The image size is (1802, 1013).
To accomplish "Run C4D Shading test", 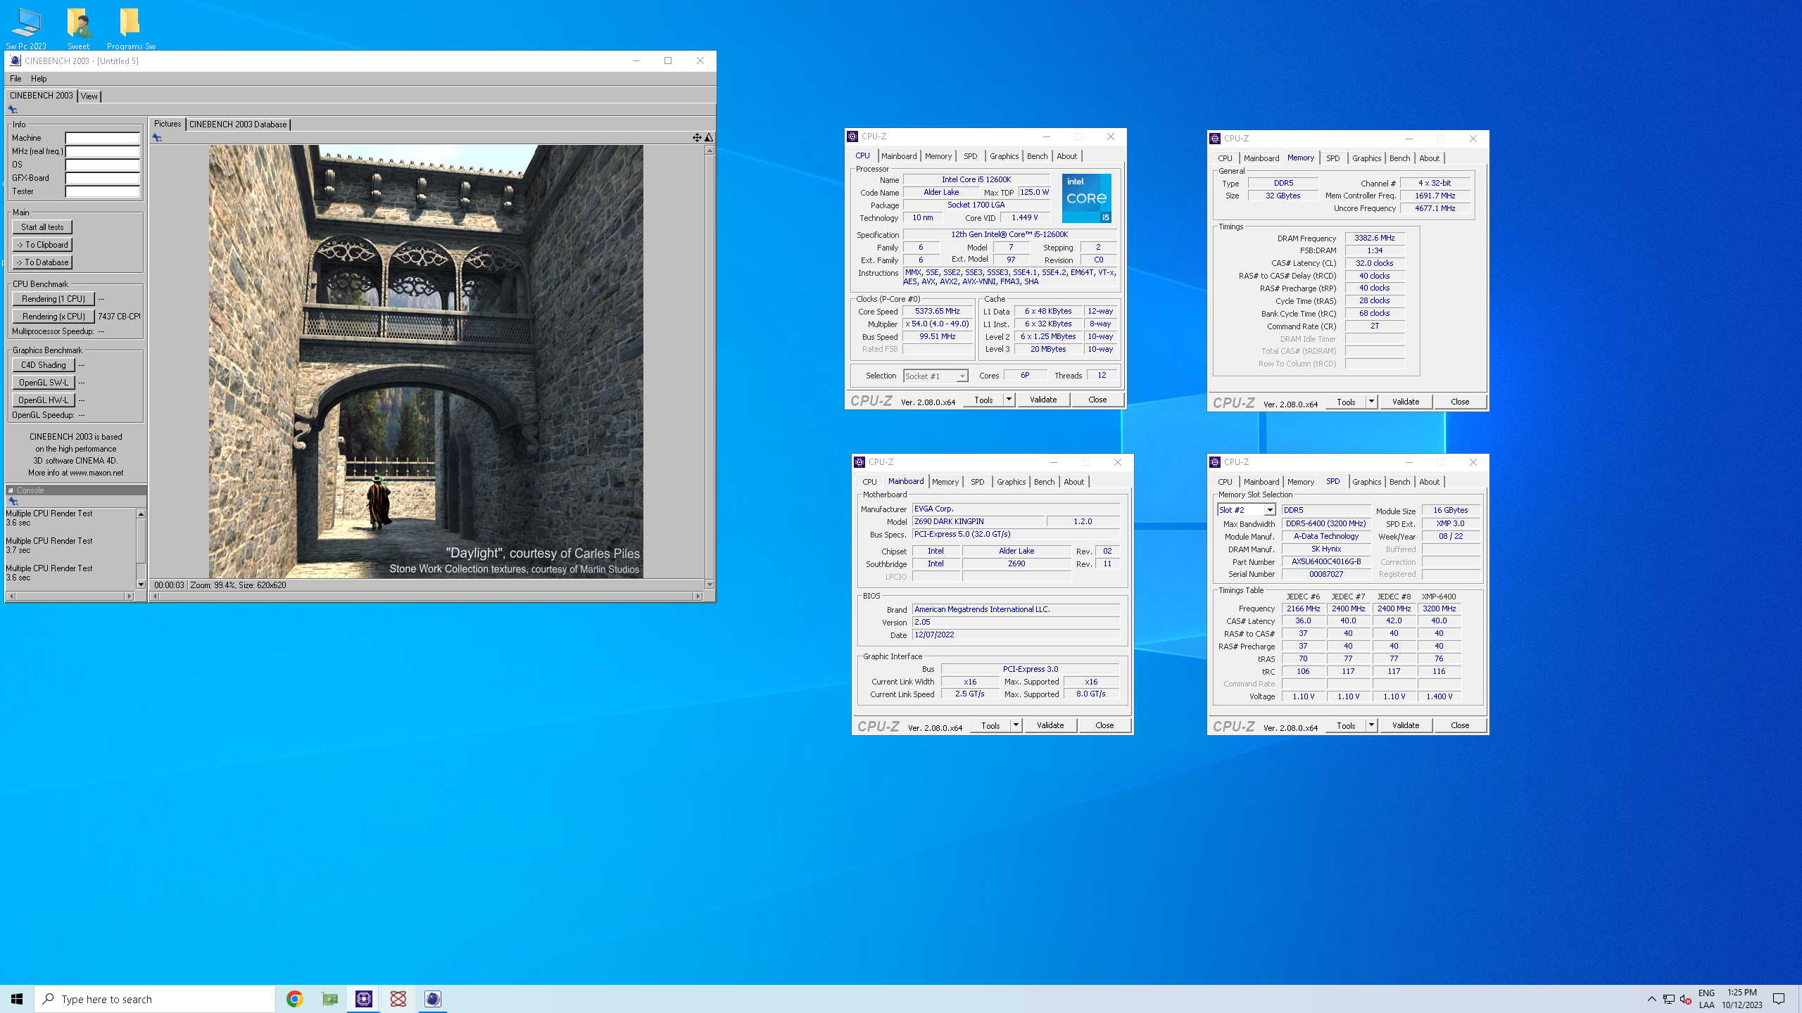I will [44, 365].
